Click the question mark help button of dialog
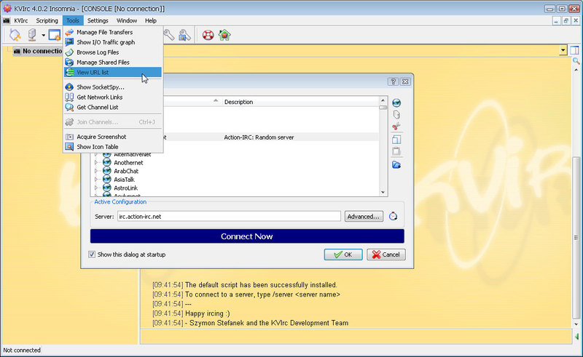 tap(393, 81)
